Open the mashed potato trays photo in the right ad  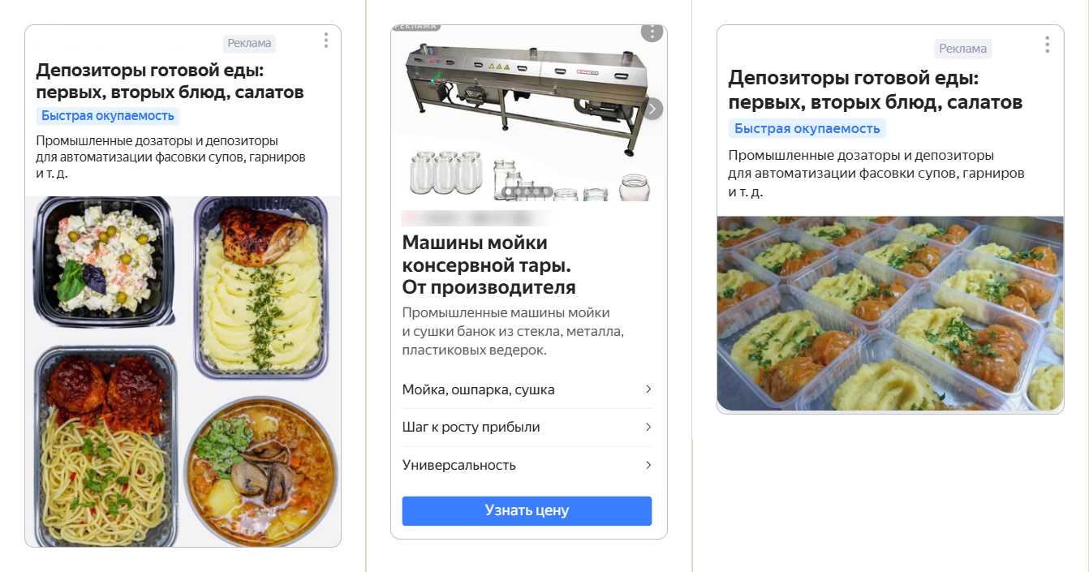[890, 314]
